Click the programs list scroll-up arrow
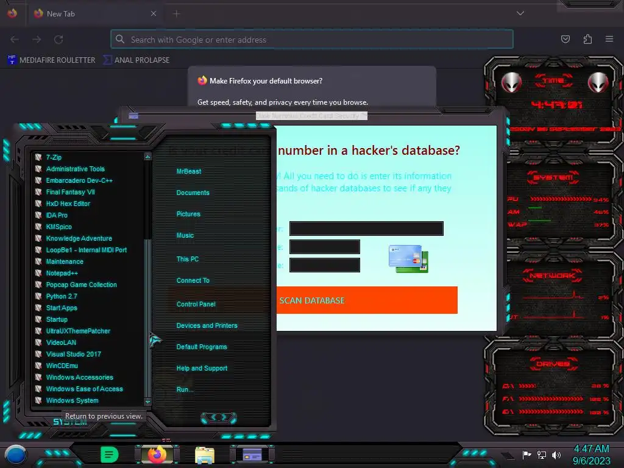624x468 pixels. 147,157
